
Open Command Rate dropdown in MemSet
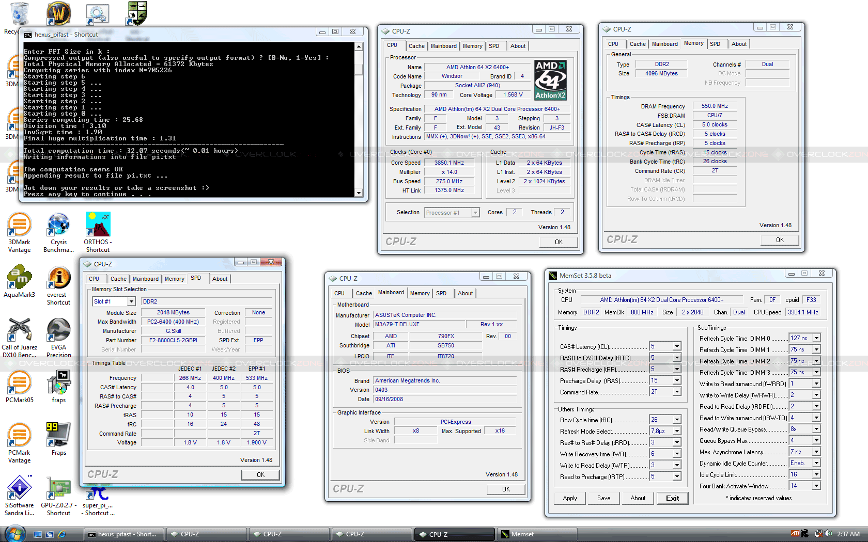677,392
